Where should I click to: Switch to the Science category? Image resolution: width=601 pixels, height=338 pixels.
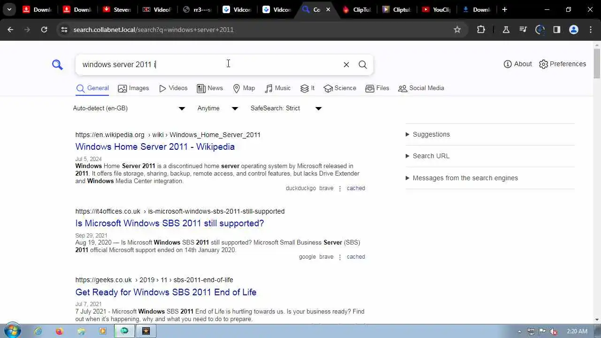click(x=340, y=88)
